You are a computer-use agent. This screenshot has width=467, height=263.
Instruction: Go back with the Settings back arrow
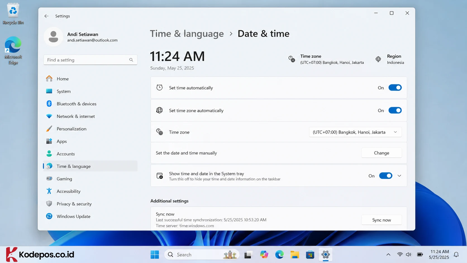(x=46, y=16)
